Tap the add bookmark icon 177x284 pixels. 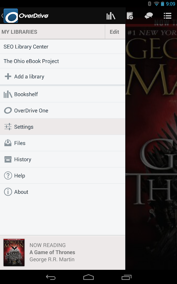130,16
